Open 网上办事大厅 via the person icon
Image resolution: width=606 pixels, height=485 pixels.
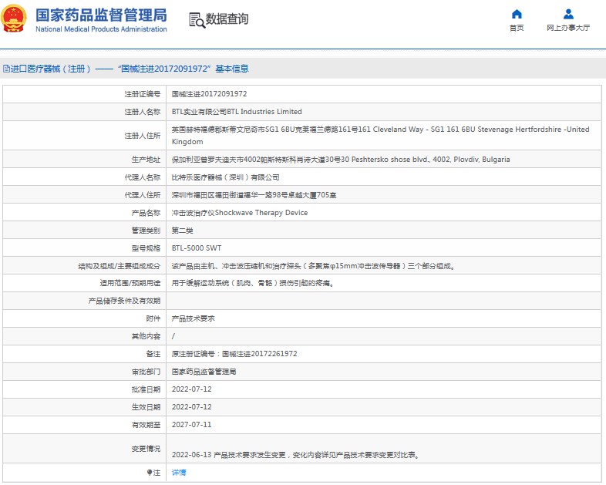[x=568, y=15]
